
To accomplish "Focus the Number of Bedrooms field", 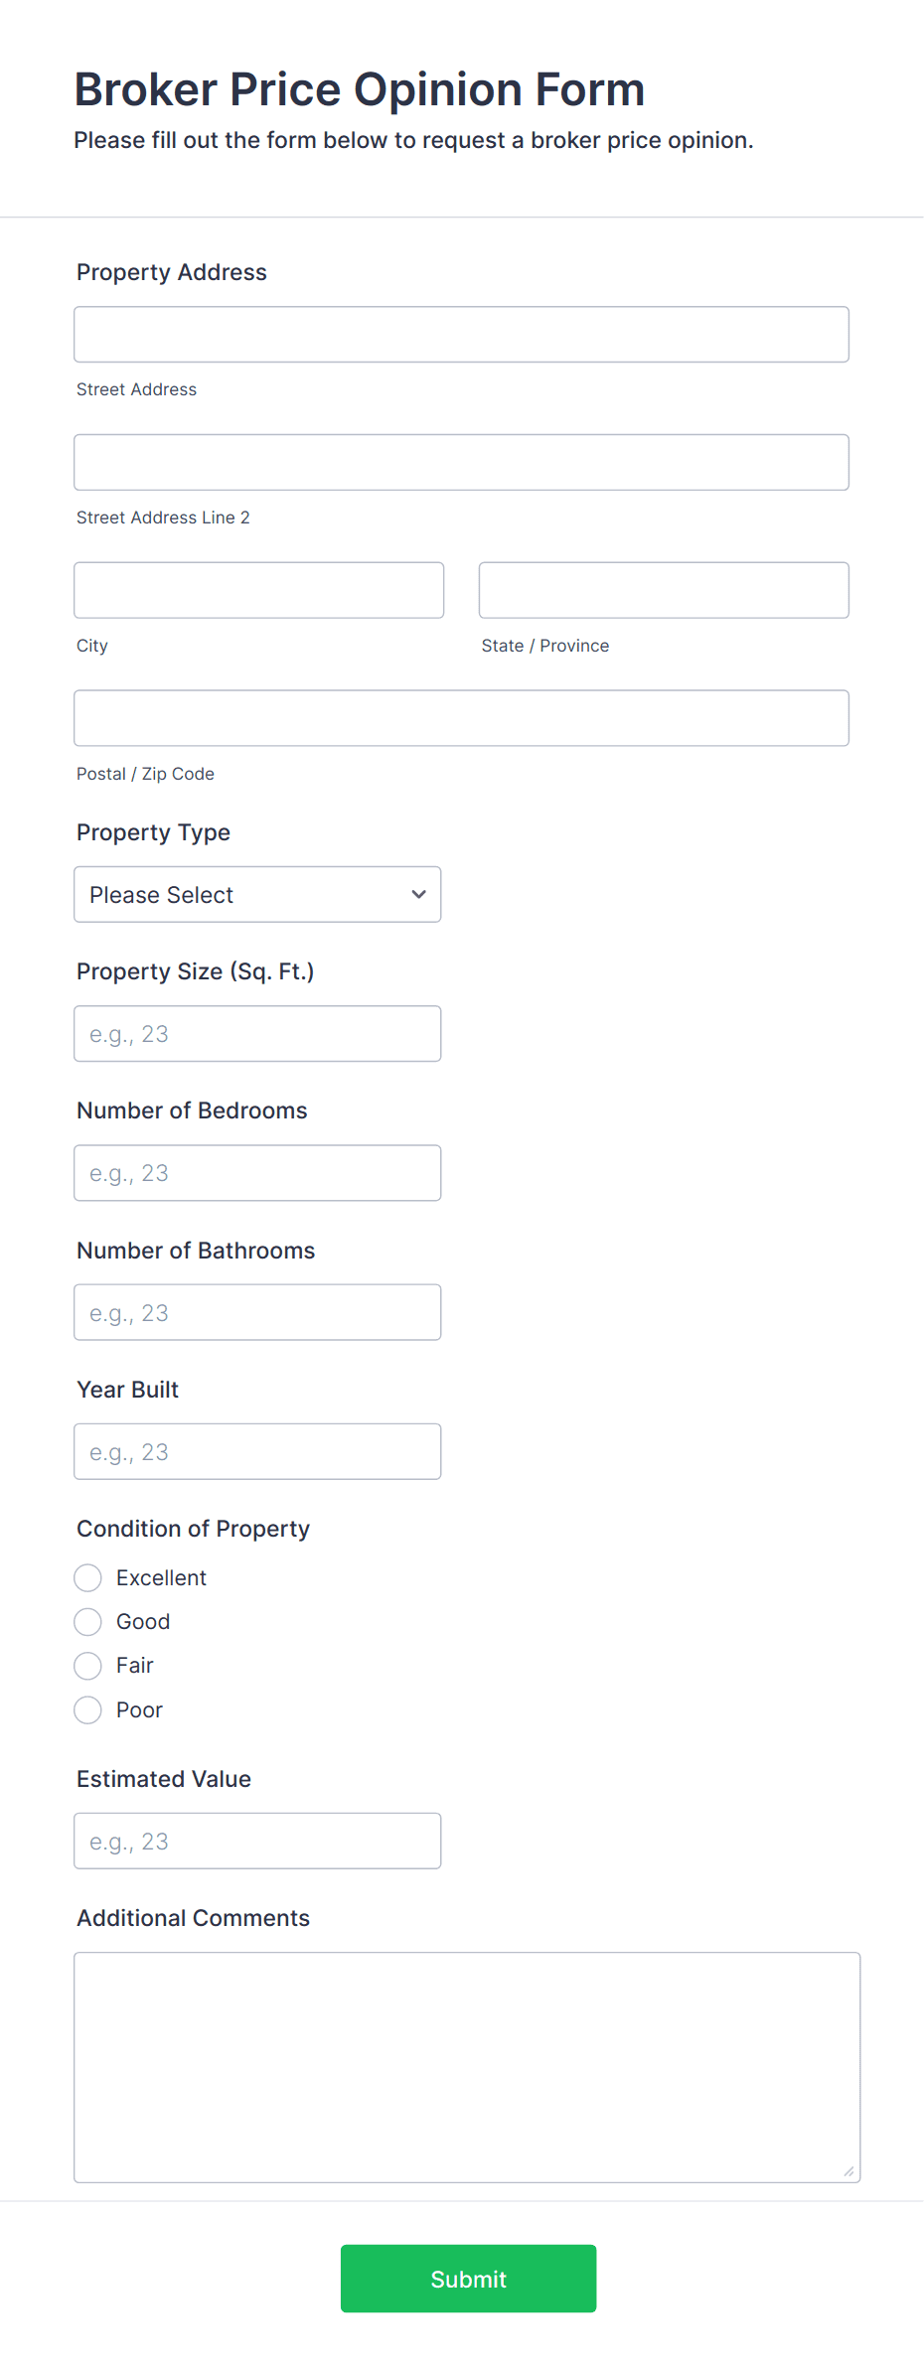I will click(x=257, y=1173).
